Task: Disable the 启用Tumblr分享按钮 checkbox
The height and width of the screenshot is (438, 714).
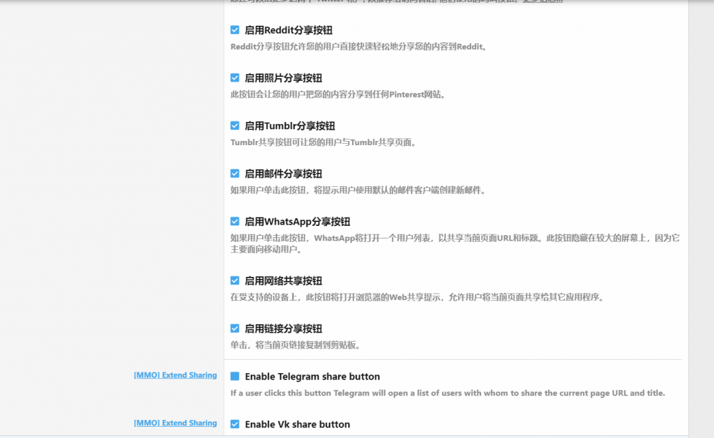Action: 235,126
